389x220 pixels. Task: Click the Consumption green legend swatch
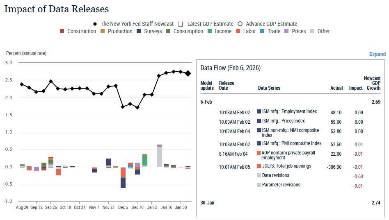pyautogui.click(x=168, y=31)
